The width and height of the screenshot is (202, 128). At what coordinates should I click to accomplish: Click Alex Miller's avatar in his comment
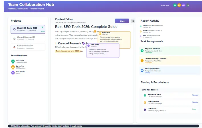click(x=89, y=46)
